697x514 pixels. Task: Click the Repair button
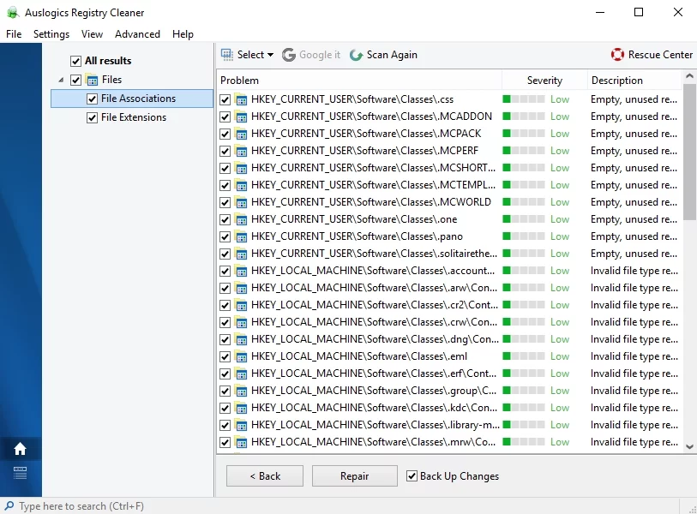354,476
